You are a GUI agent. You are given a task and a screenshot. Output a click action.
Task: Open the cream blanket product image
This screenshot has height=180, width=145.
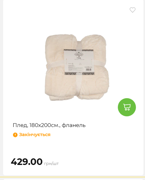77,67
